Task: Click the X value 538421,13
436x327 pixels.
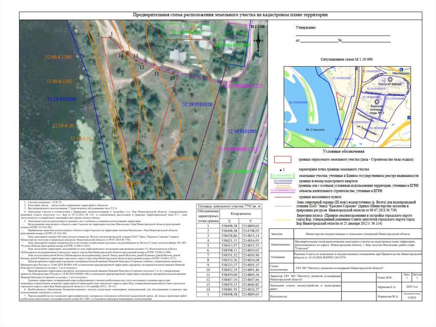Action: pos(229,240)
